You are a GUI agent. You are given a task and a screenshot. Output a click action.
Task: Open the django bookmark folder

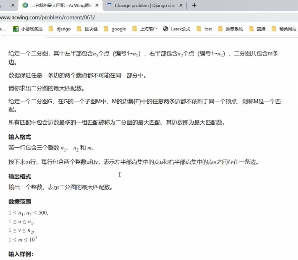pos(60,29)
